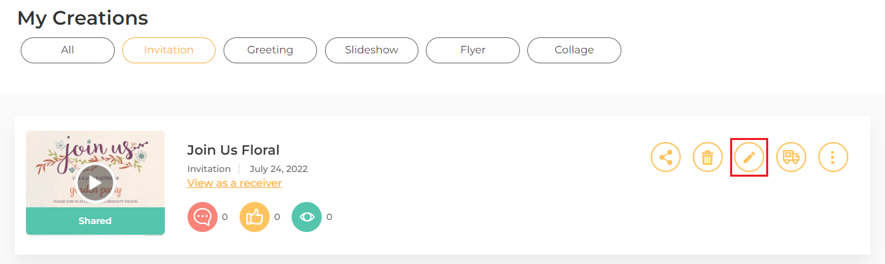
Task: Switch to the Slideshow filter
Action: 372,50
